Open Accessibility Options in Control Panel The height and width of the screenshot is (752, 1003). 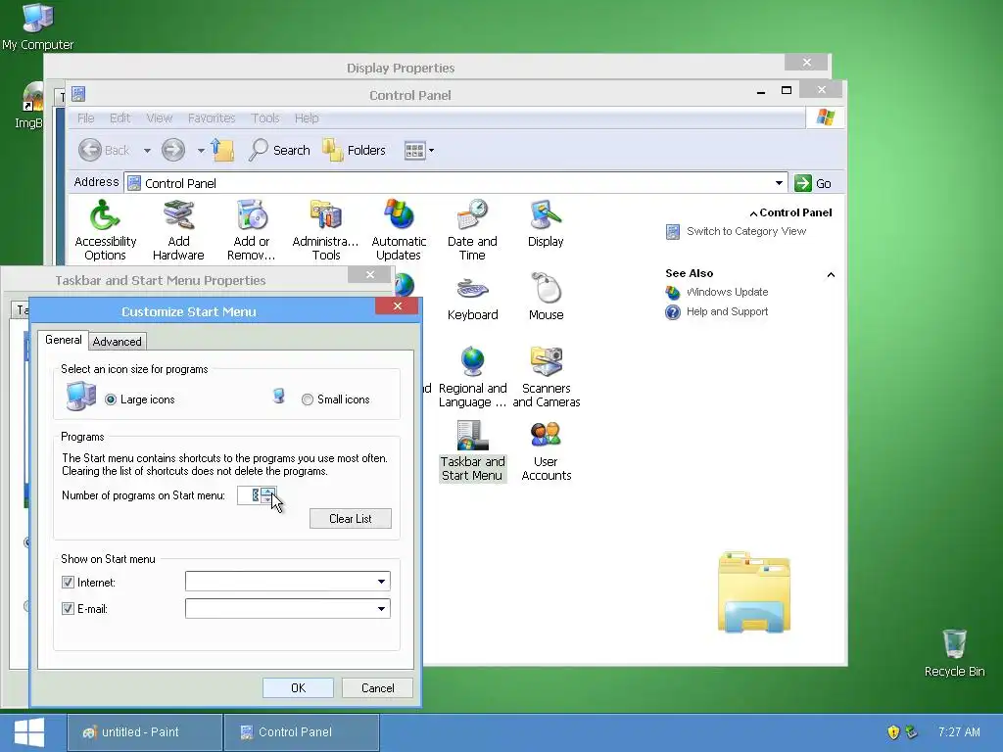[105, 230]
